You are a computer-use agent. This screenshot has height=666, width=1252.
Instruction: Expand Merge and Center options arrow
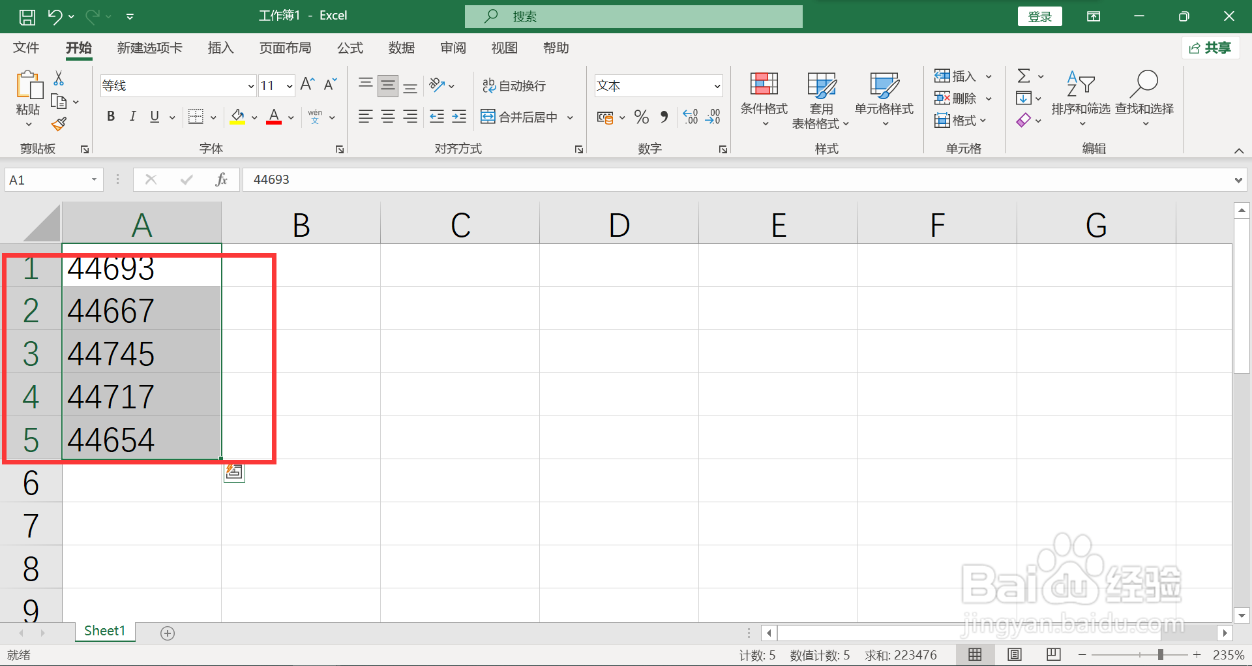570,117
